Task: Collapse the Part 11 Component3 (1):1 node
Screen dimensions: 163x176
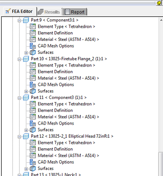Action: click(19, 98)
